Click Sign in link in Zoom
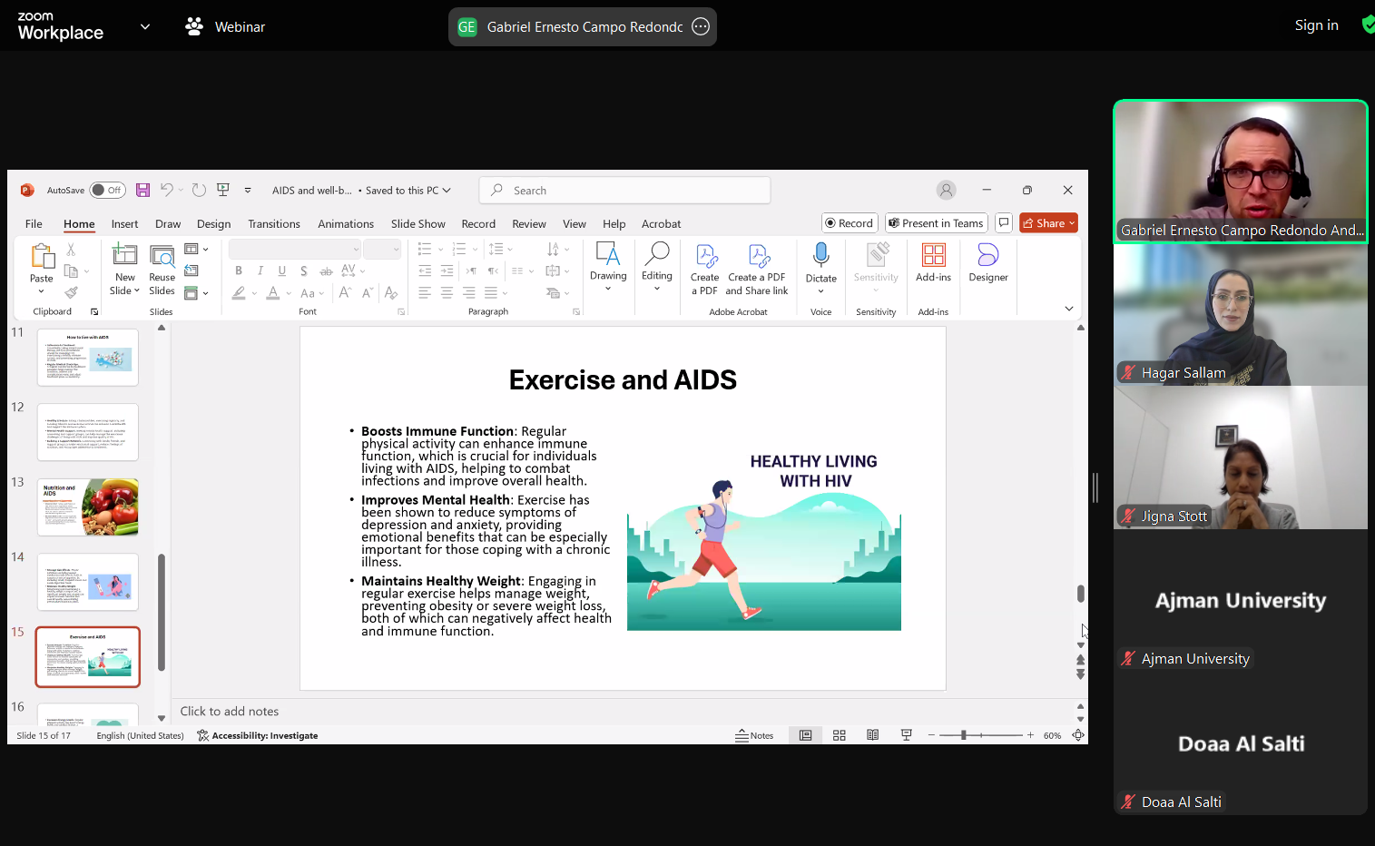Viewport: 1375px width, 846px height. (x=1316, y=25)
